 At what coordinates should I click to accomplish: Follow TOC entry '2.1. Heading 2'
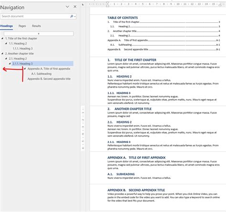pyautogui.click(x=165, y=36)
